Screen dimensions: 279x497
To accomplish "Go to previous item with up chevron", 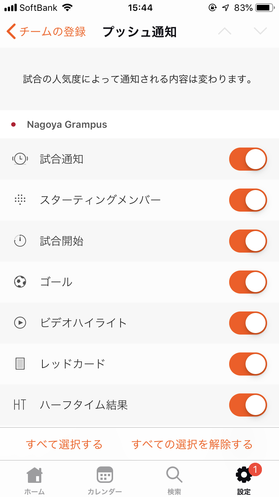I will click(225, 32).
